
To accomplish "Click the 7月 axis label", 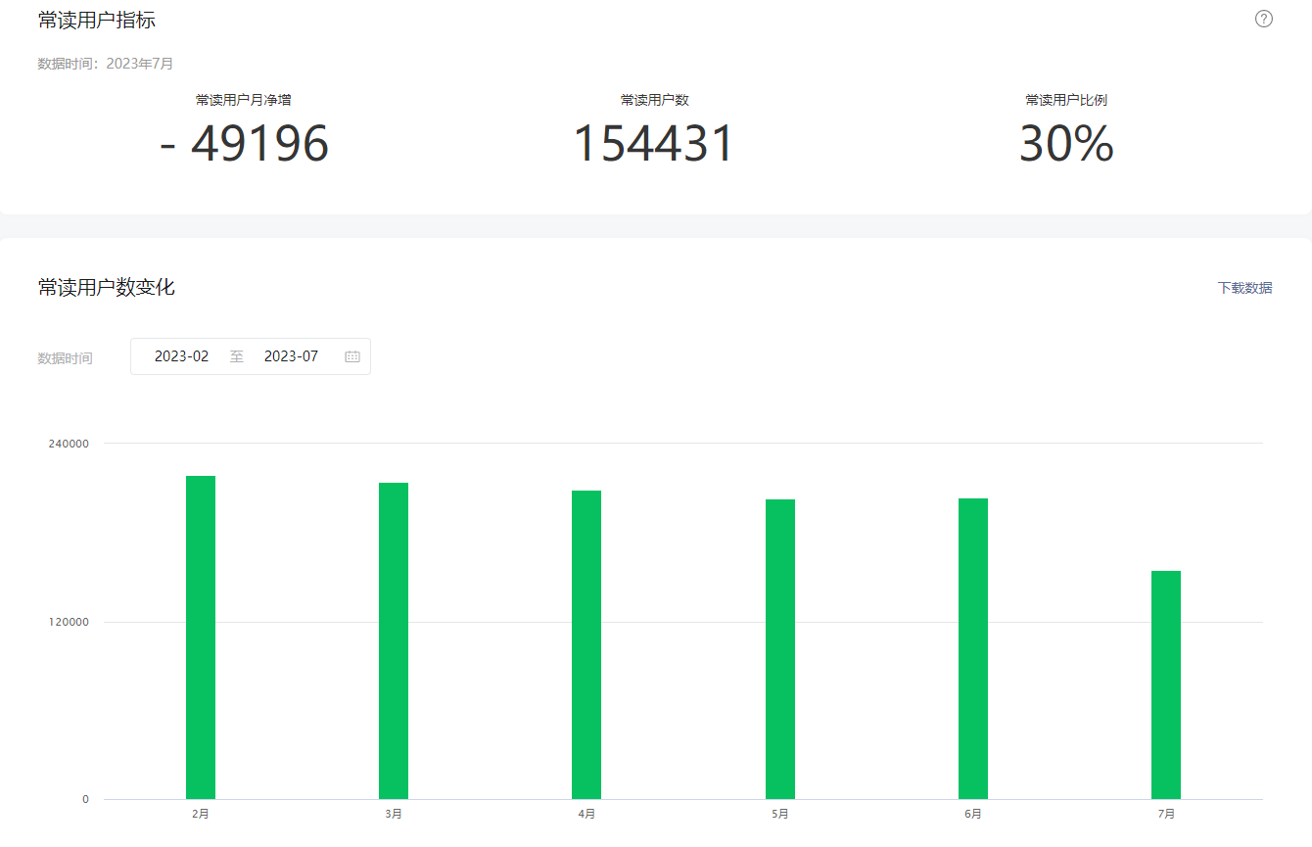I will [x=1166, y=814].
